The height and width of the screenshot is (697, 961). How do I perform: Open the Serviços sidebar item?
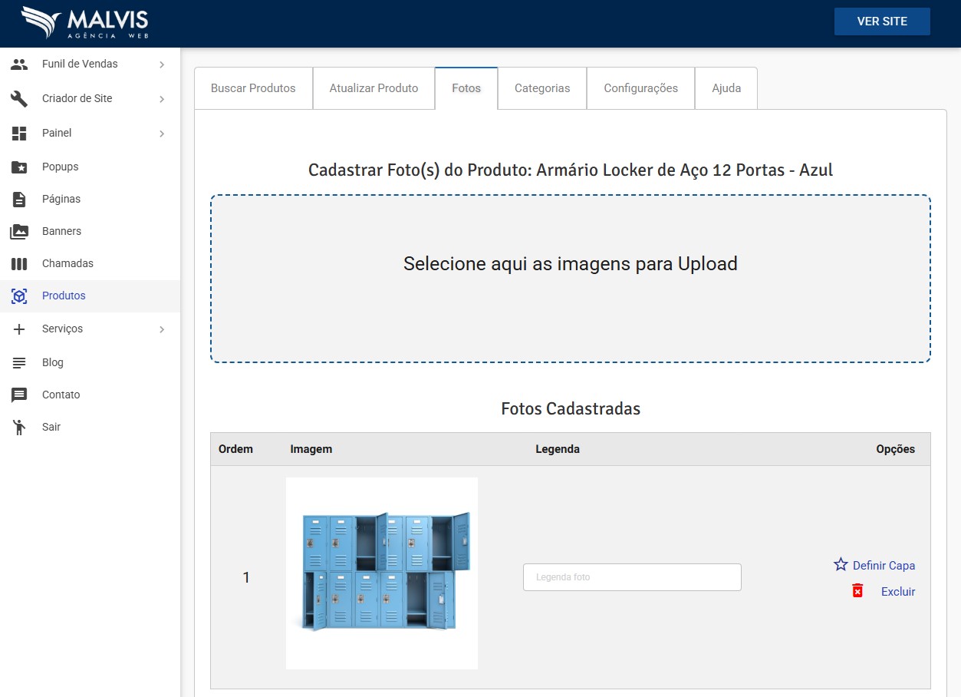(90, 329)
